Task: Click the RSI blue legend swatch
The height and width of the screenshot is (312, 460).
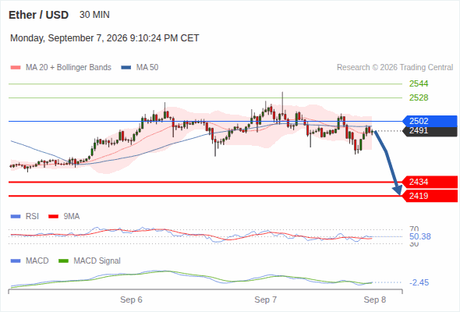Action: (16, 217)
